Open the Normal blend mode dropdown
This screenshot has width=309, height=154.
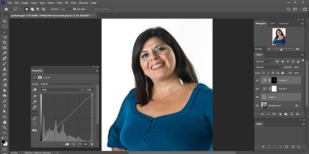coord(268,67)
